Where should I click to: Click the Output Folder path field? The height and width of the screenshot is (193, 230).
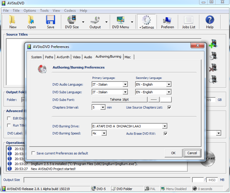(x=23, y=100)
